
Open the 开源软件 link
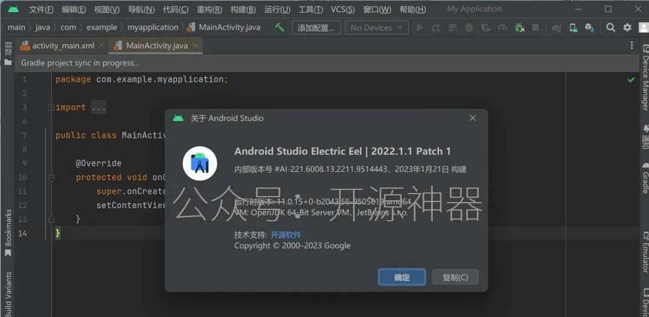point(286,235)
